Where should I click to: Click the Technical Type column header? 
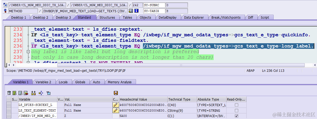[182, 99]
